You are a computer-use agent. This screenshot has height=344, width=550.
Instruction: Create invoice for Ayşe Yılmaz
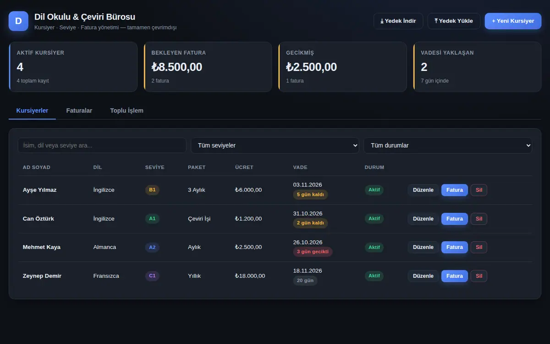click(x=455, y=190)
